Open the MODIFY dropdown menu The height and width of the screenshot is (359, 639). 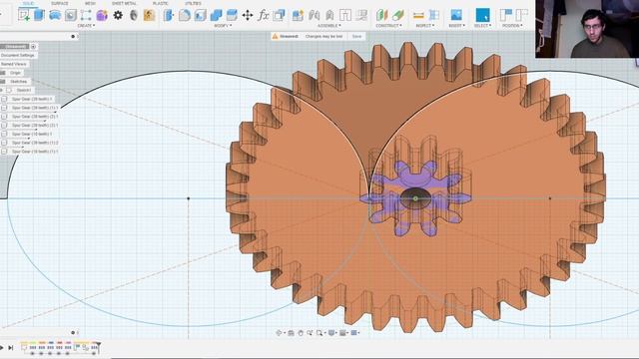[x=223, y=26]
